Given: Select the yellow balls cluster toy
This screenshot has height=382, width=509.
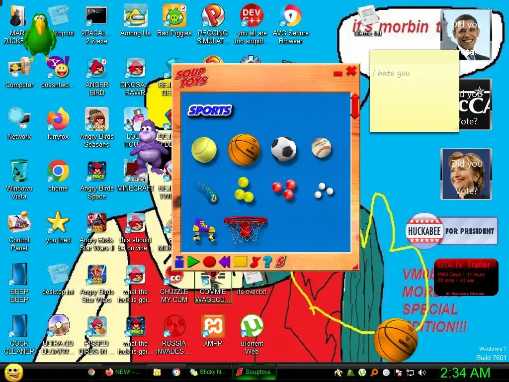Looking at the screenshot, I should 244,190.
